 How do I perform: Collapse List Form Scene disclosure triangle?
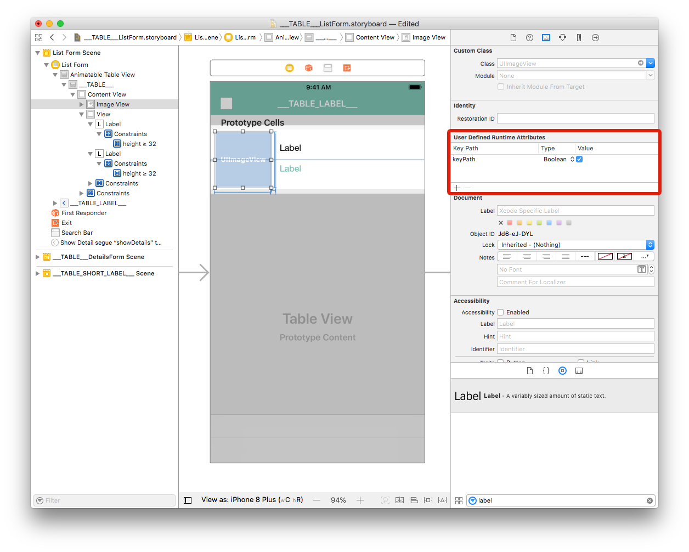click(38, 53)
